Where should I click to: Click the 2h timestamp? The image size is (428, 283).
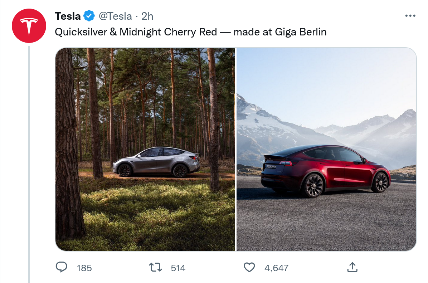147,16
